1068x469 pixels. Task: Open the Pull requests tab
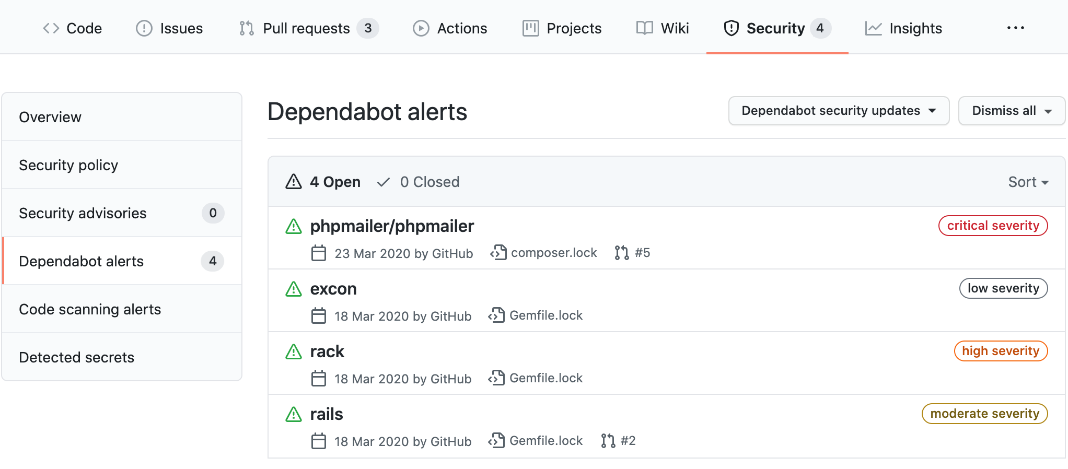point(309,28)
